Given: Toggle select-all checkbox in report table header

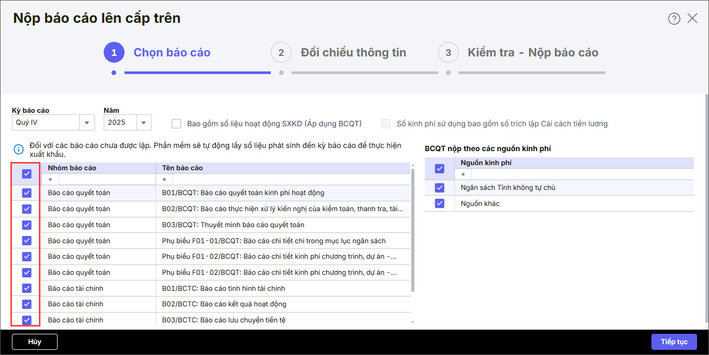Looking at the screenshot, I should point(26,174).
